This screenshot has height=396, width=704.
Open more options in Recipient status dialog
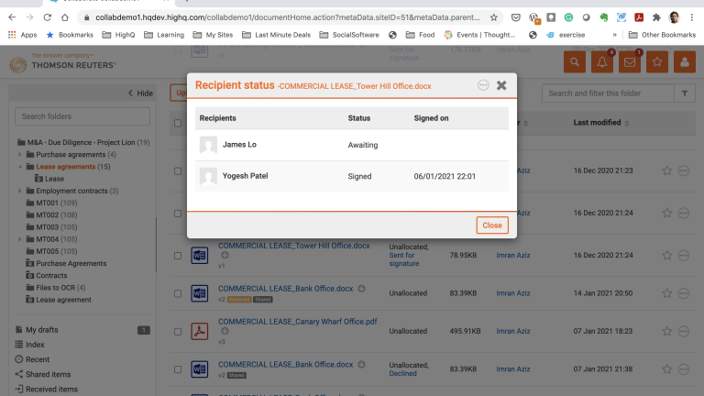click(483, 85)
